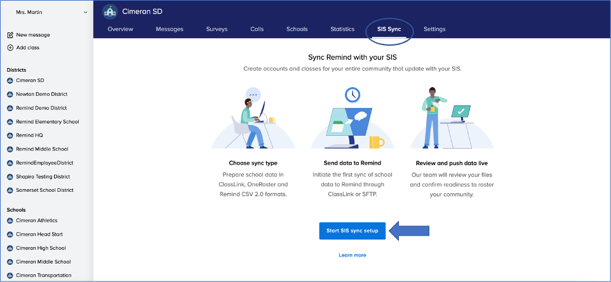
Task: Open Cimeran Transportation from Schools list
Action: 44,276
